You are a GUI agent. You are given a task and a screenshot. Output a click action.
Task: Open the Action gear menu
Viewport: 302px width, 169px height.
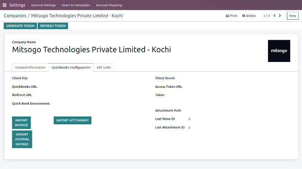(x=249, y=16)
